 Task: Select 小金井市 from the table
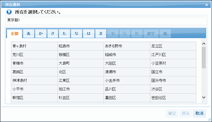click(112, 81)
